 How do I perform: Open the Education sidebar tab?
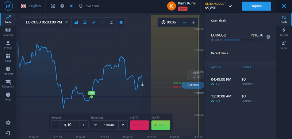point(8,84)
